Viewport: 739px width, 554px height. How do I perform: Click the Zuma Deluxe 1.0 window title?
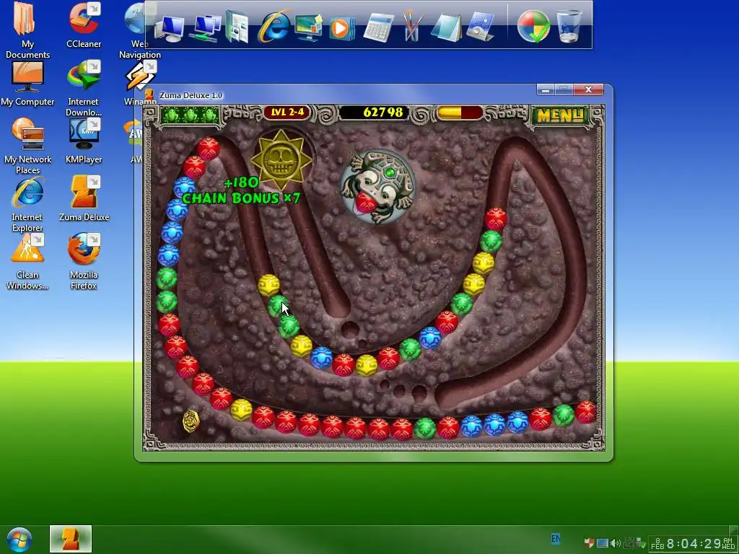[x=191, y=95]
